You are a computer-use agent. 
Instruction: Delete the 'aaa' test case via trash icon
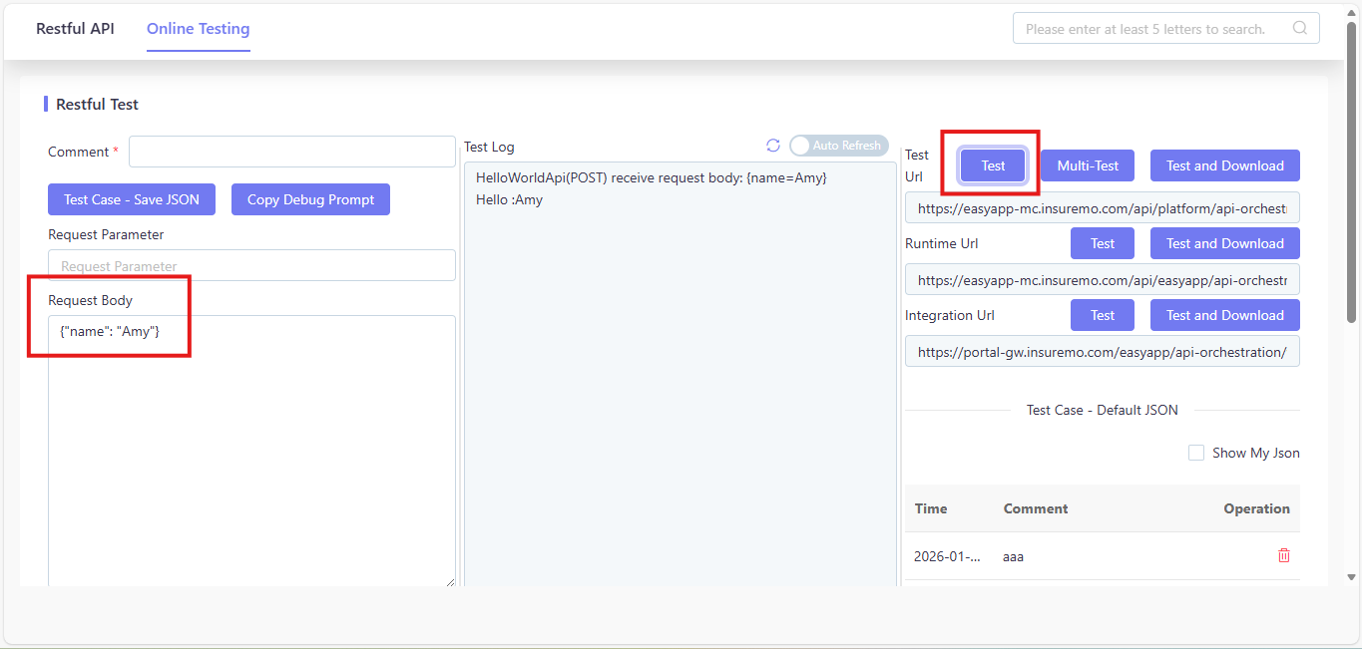[1284, 555]
